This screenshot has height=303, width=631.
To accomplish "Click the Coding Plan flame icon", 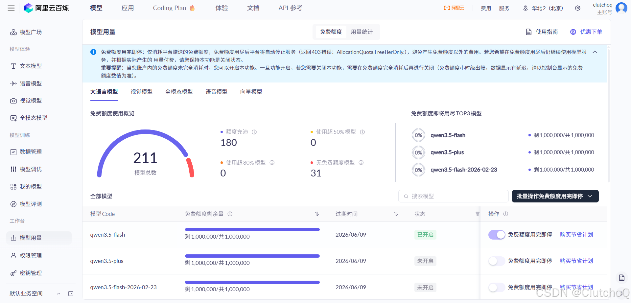I will 192,8.
